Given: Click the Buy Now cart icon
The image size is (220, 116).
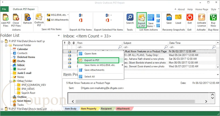Looking at the screenshot, I should pos(213,17).
